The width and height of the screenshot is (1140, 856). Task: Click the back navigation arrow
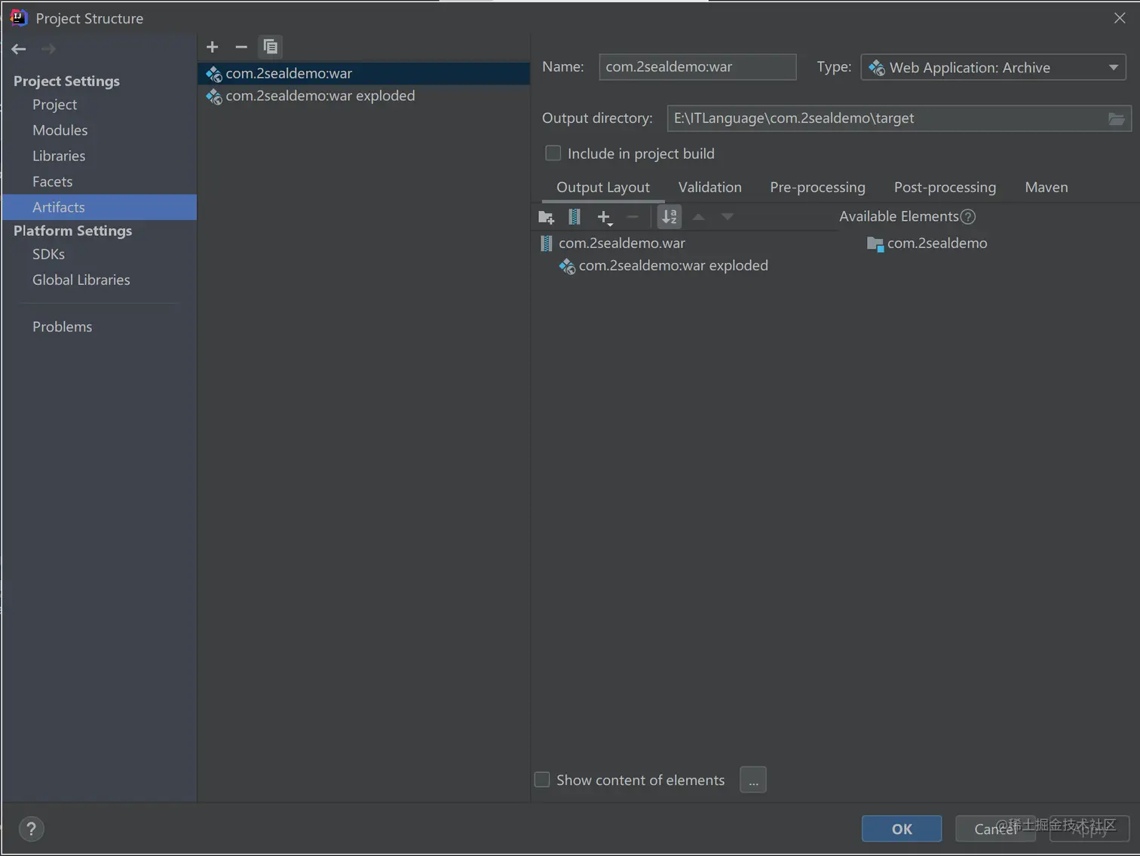tap(19, 49)
